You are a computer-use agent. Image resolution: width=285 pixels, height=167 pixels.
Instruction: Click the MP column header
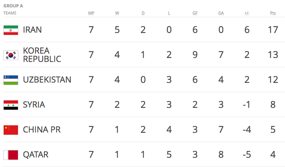click(91, 13)
